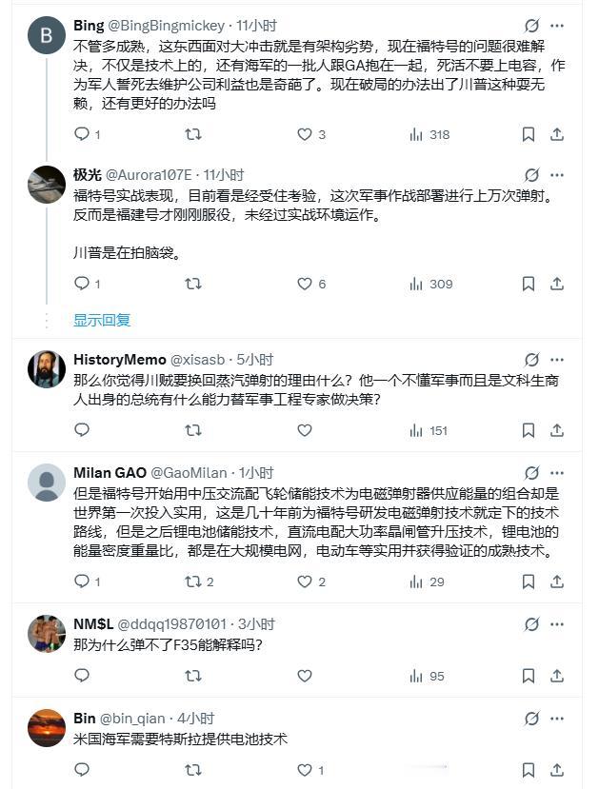Toggle bookmark on HistoryMemo's post
The width and height of the screenshot is (599, 789).
tap(528, 430)
